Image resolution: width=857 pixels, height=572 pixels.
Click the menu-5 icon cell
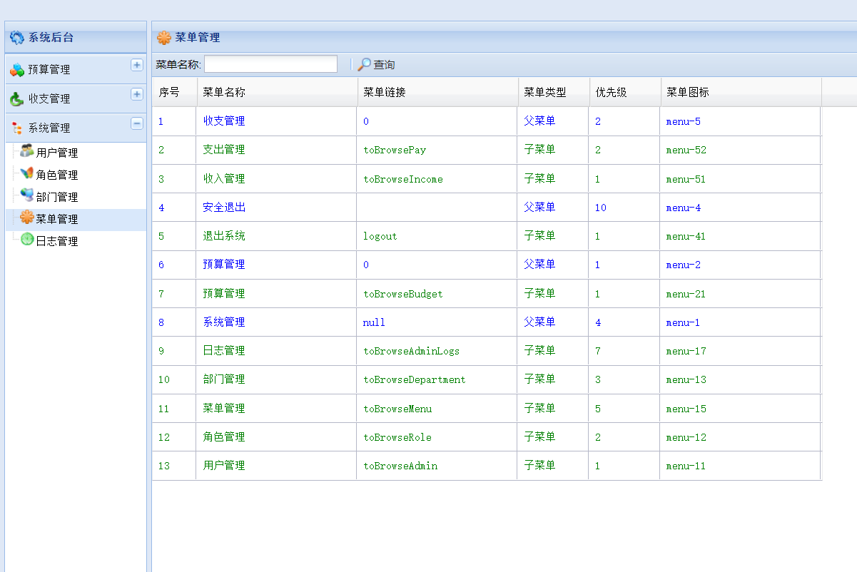pyautogui.click(x=740, y=121)
